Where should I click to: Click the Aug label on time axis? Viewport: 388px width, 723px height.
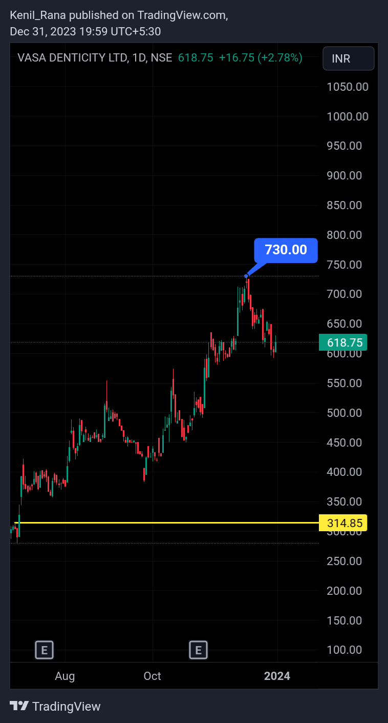coord(65,676)
